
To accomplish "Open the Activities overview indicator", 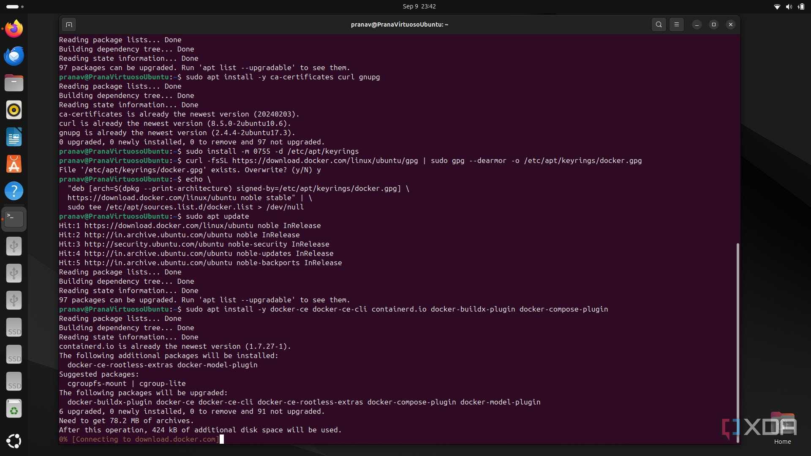I will point(15,6).
